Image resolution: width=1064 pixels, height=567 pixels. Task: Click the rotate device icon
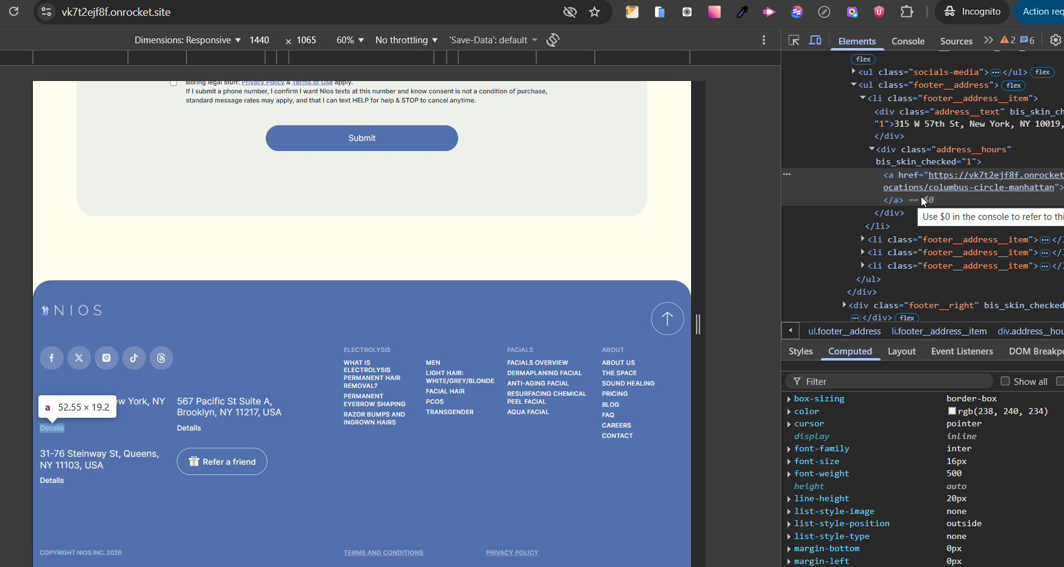[553, 40]
